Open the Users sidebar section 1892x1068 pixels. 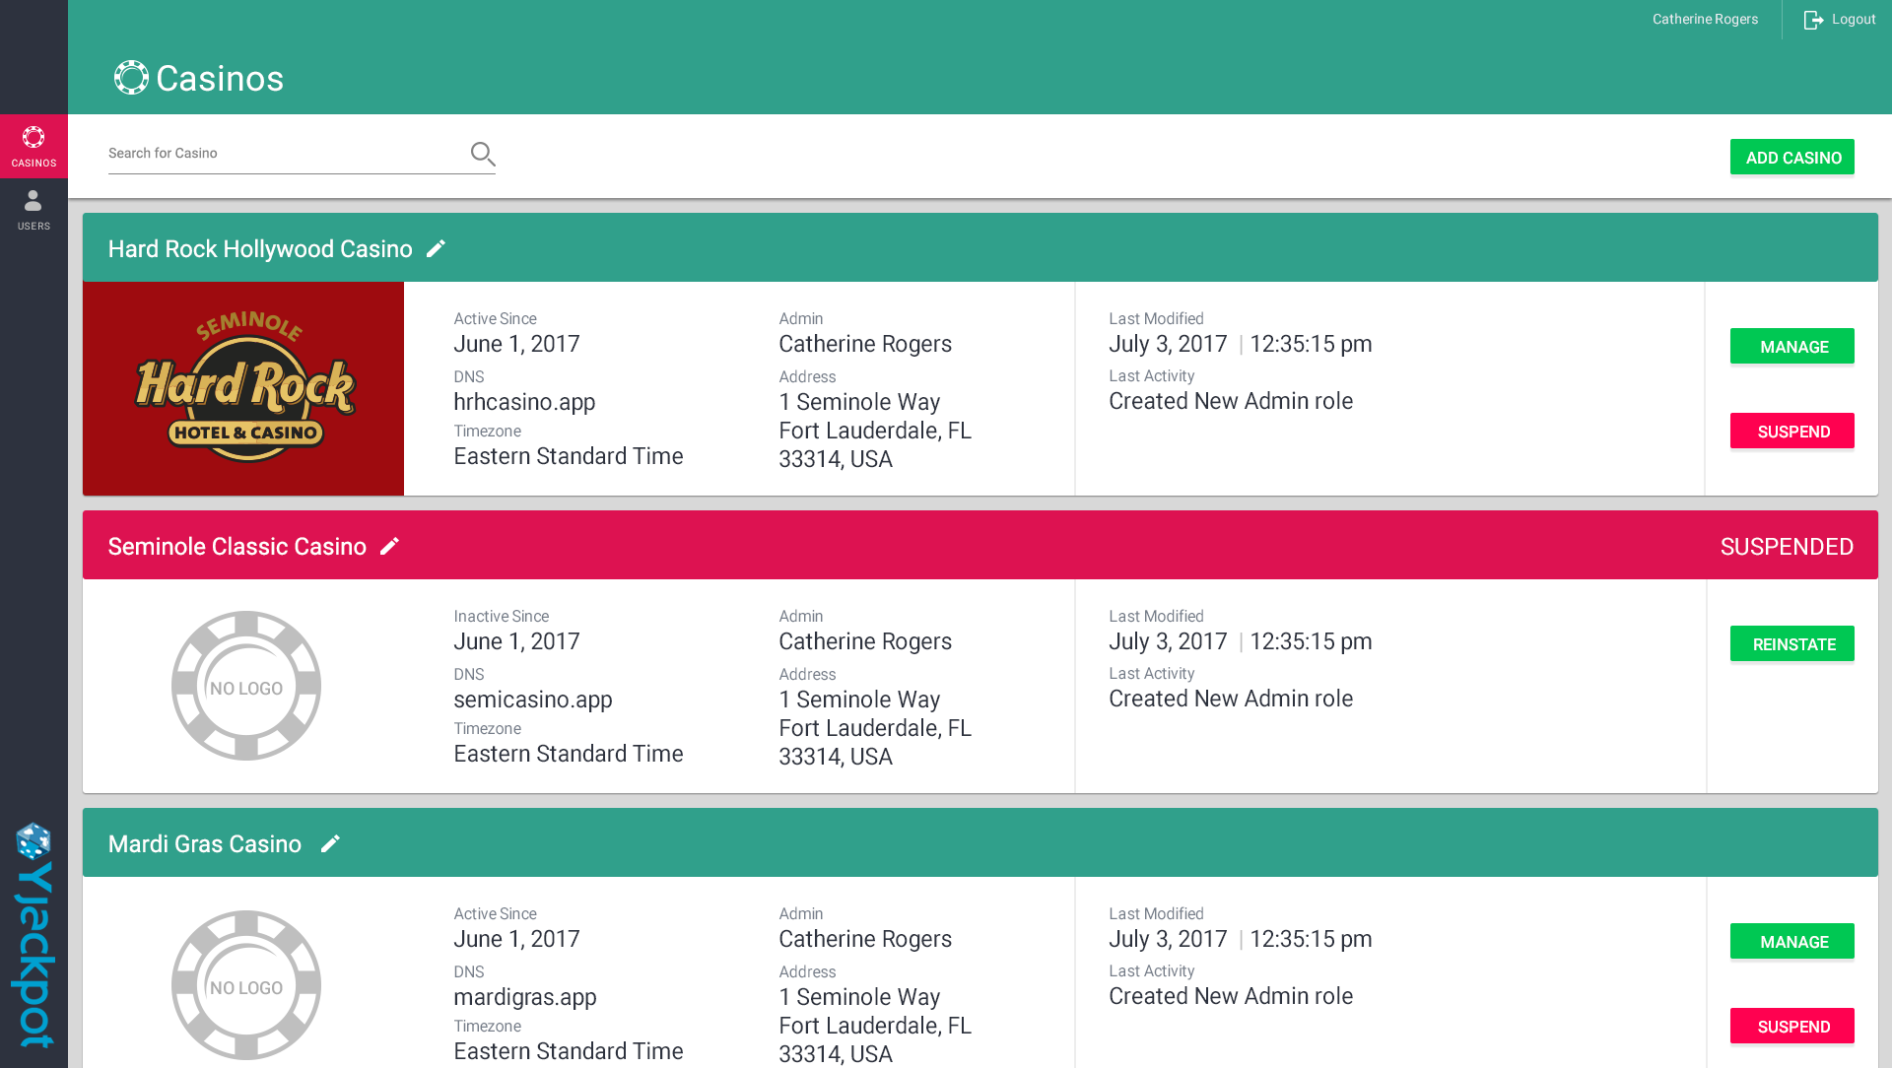coord(34,210)
